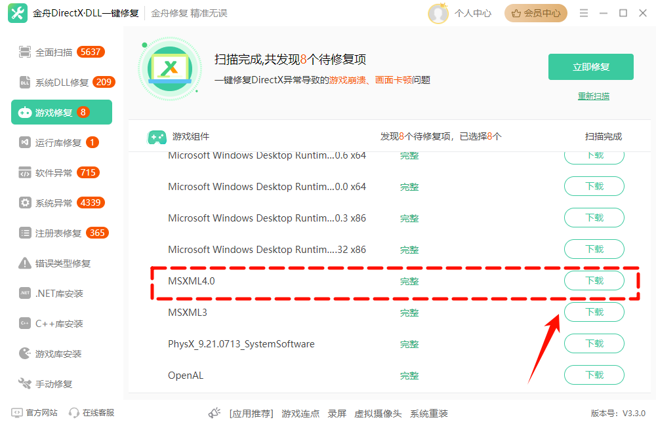The image size is (656, 426).
Task: Click the 完整 status of PhysX
Action: point(409,344)
